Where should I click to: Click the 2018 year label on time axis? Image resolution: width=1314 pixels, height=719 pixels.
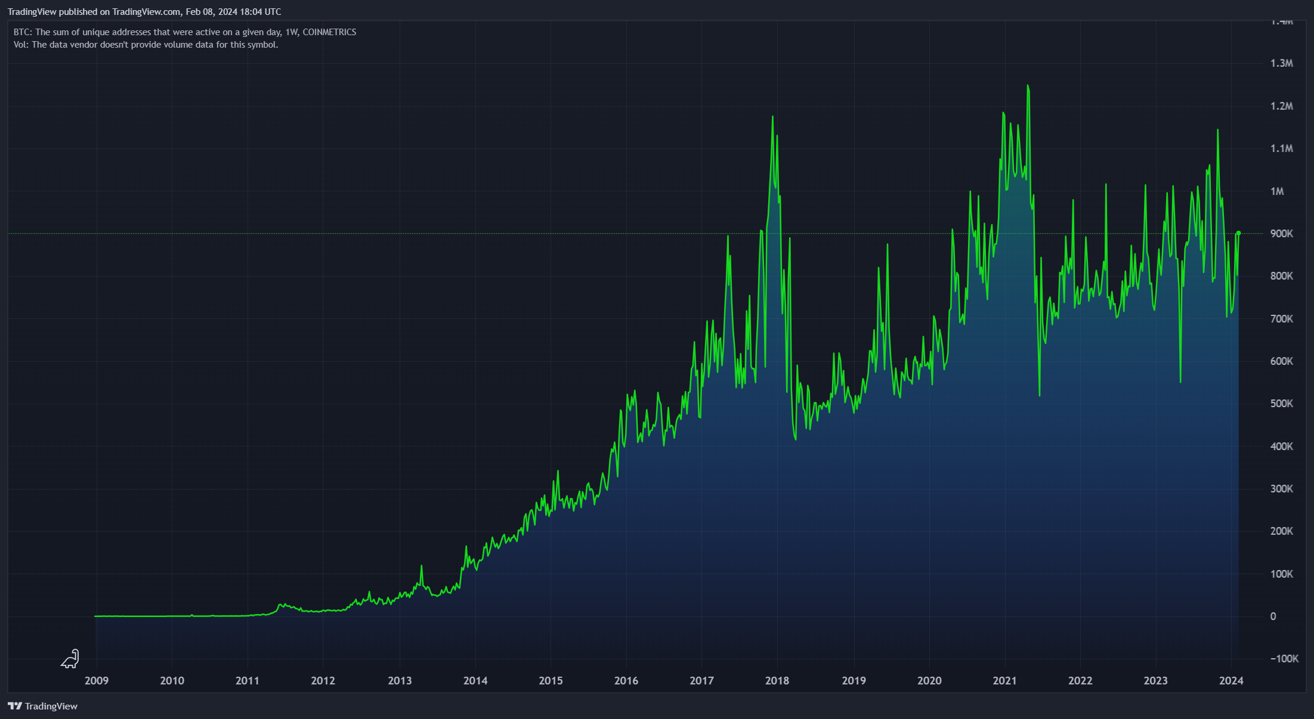point(777,680)
